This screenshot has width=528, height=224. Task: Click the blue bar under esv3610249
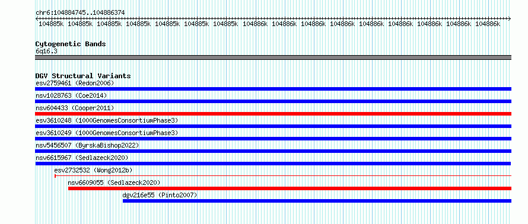point(273,139)
